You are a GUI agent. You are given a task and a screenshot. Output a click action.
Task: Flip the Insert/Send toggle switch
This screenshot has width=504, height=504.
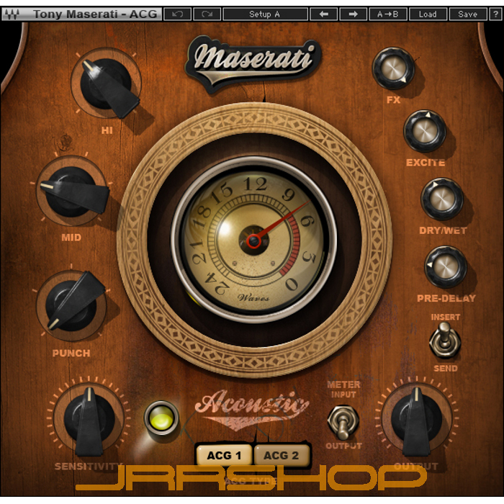(x=445, y=341)
